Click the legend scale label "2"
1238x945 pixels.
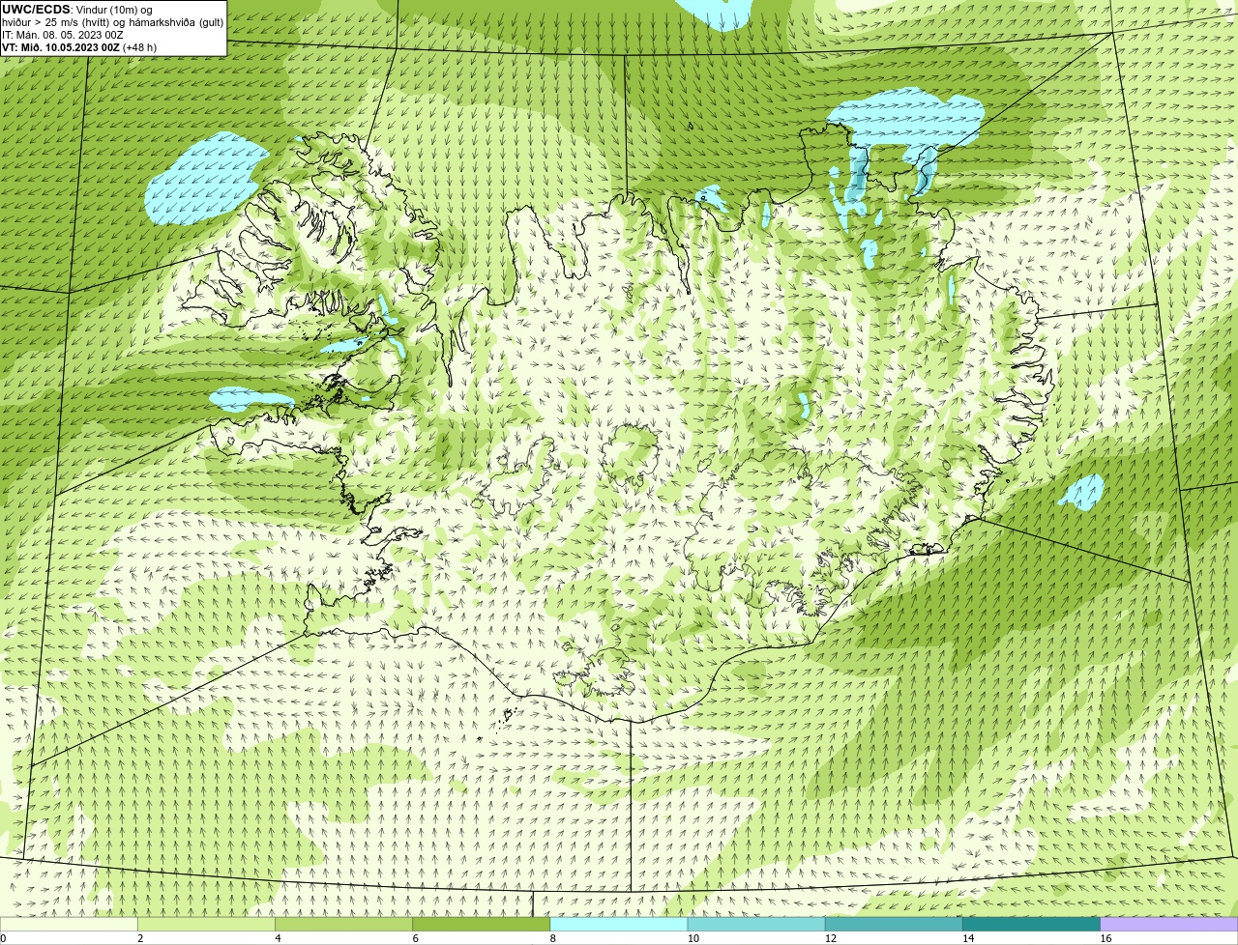(x=140, y=938)
